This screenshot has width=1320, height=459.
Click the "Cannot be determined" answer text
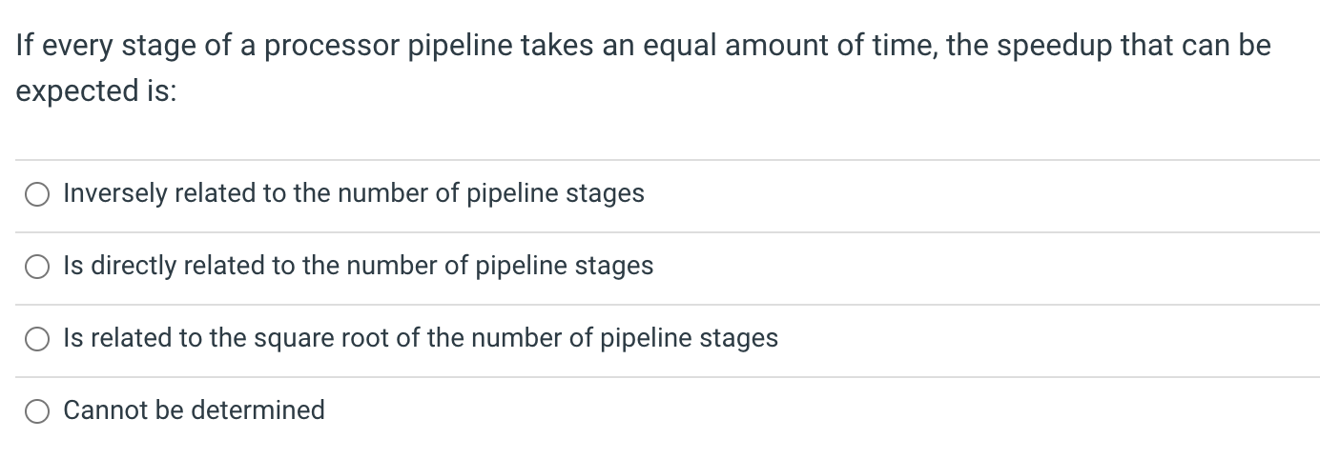[x=194, y=410]
